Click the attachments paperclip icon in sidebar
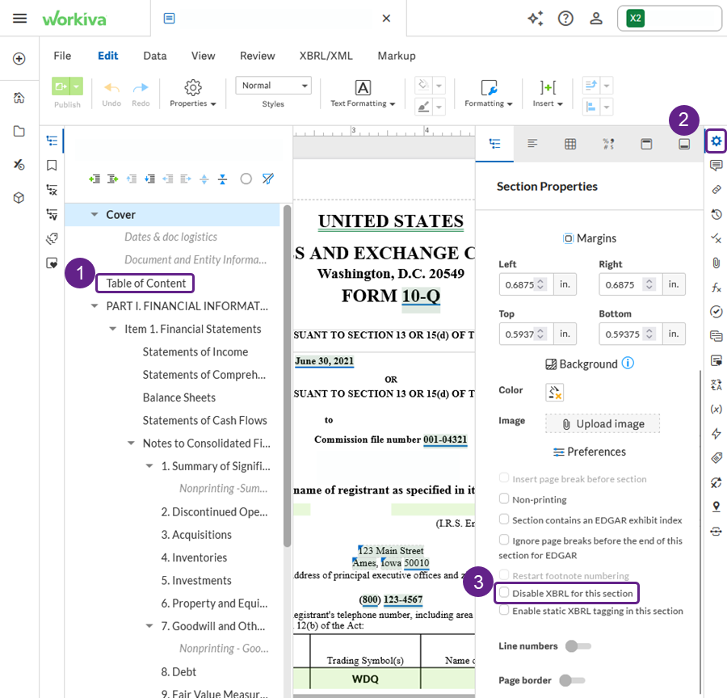 [x=716, y=263]
